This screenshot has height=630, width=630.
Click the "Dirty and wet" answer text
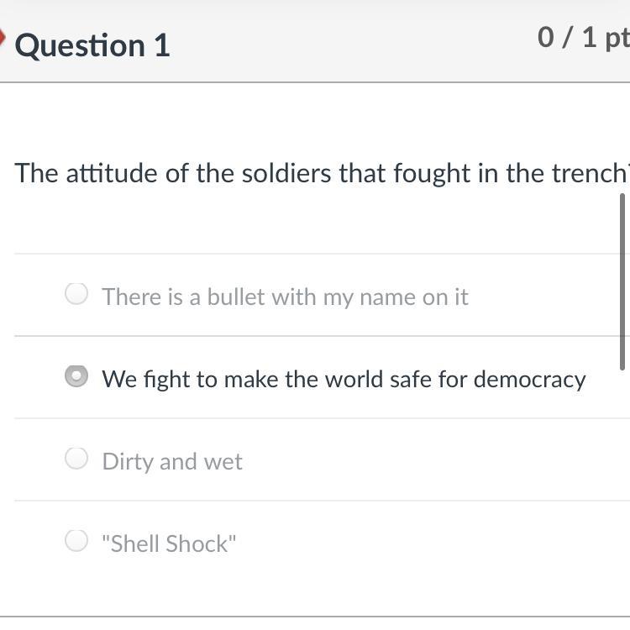(172, 461)
